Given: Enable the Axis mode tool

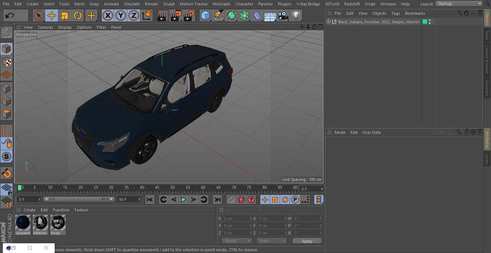Looking at the screenshot, I should 6,131.
